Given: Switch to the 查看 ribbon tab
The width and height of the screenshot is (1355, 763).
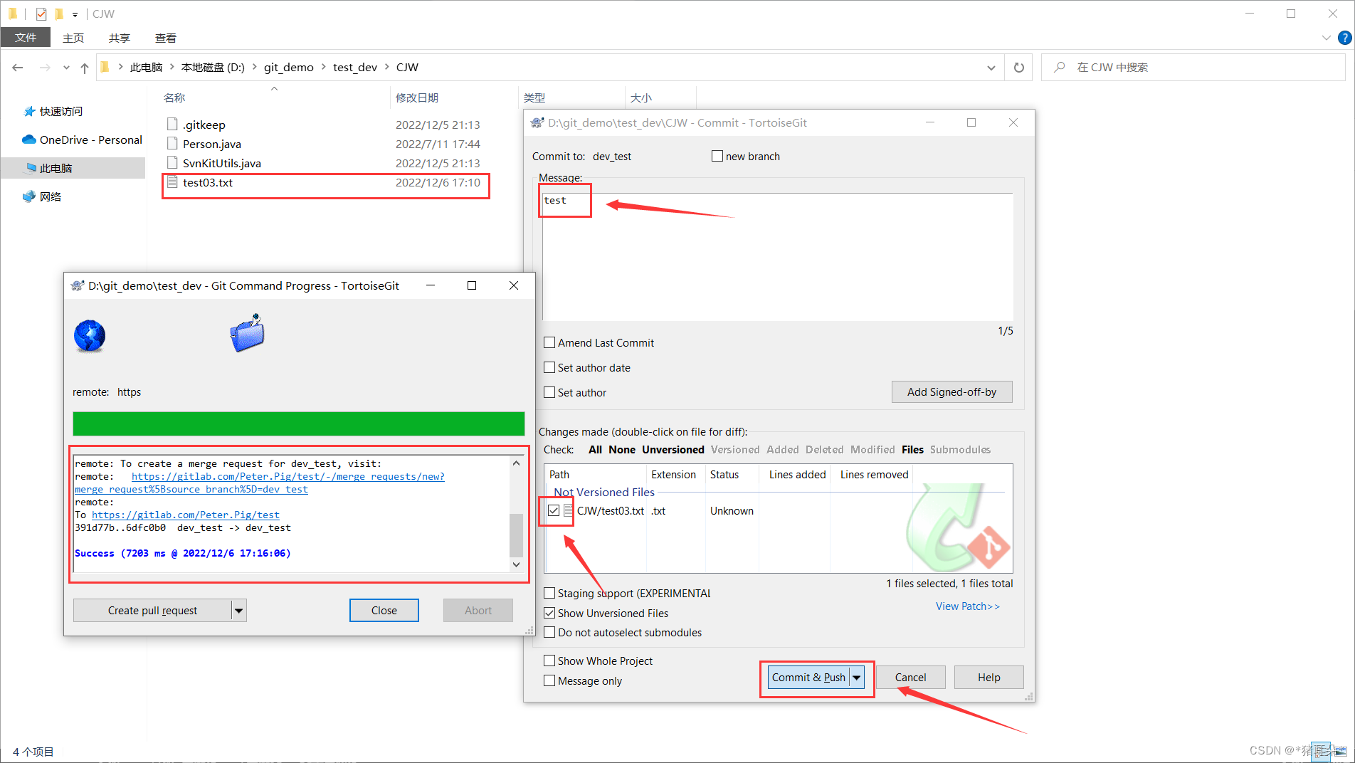Looking at the screenshot, I should coord(165,38).
